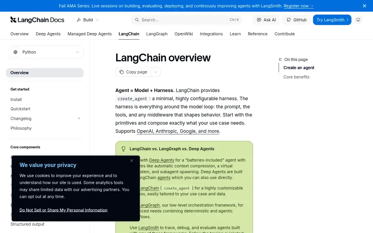Open the Reference tab

pyautogui.click(x=258, y=34)
